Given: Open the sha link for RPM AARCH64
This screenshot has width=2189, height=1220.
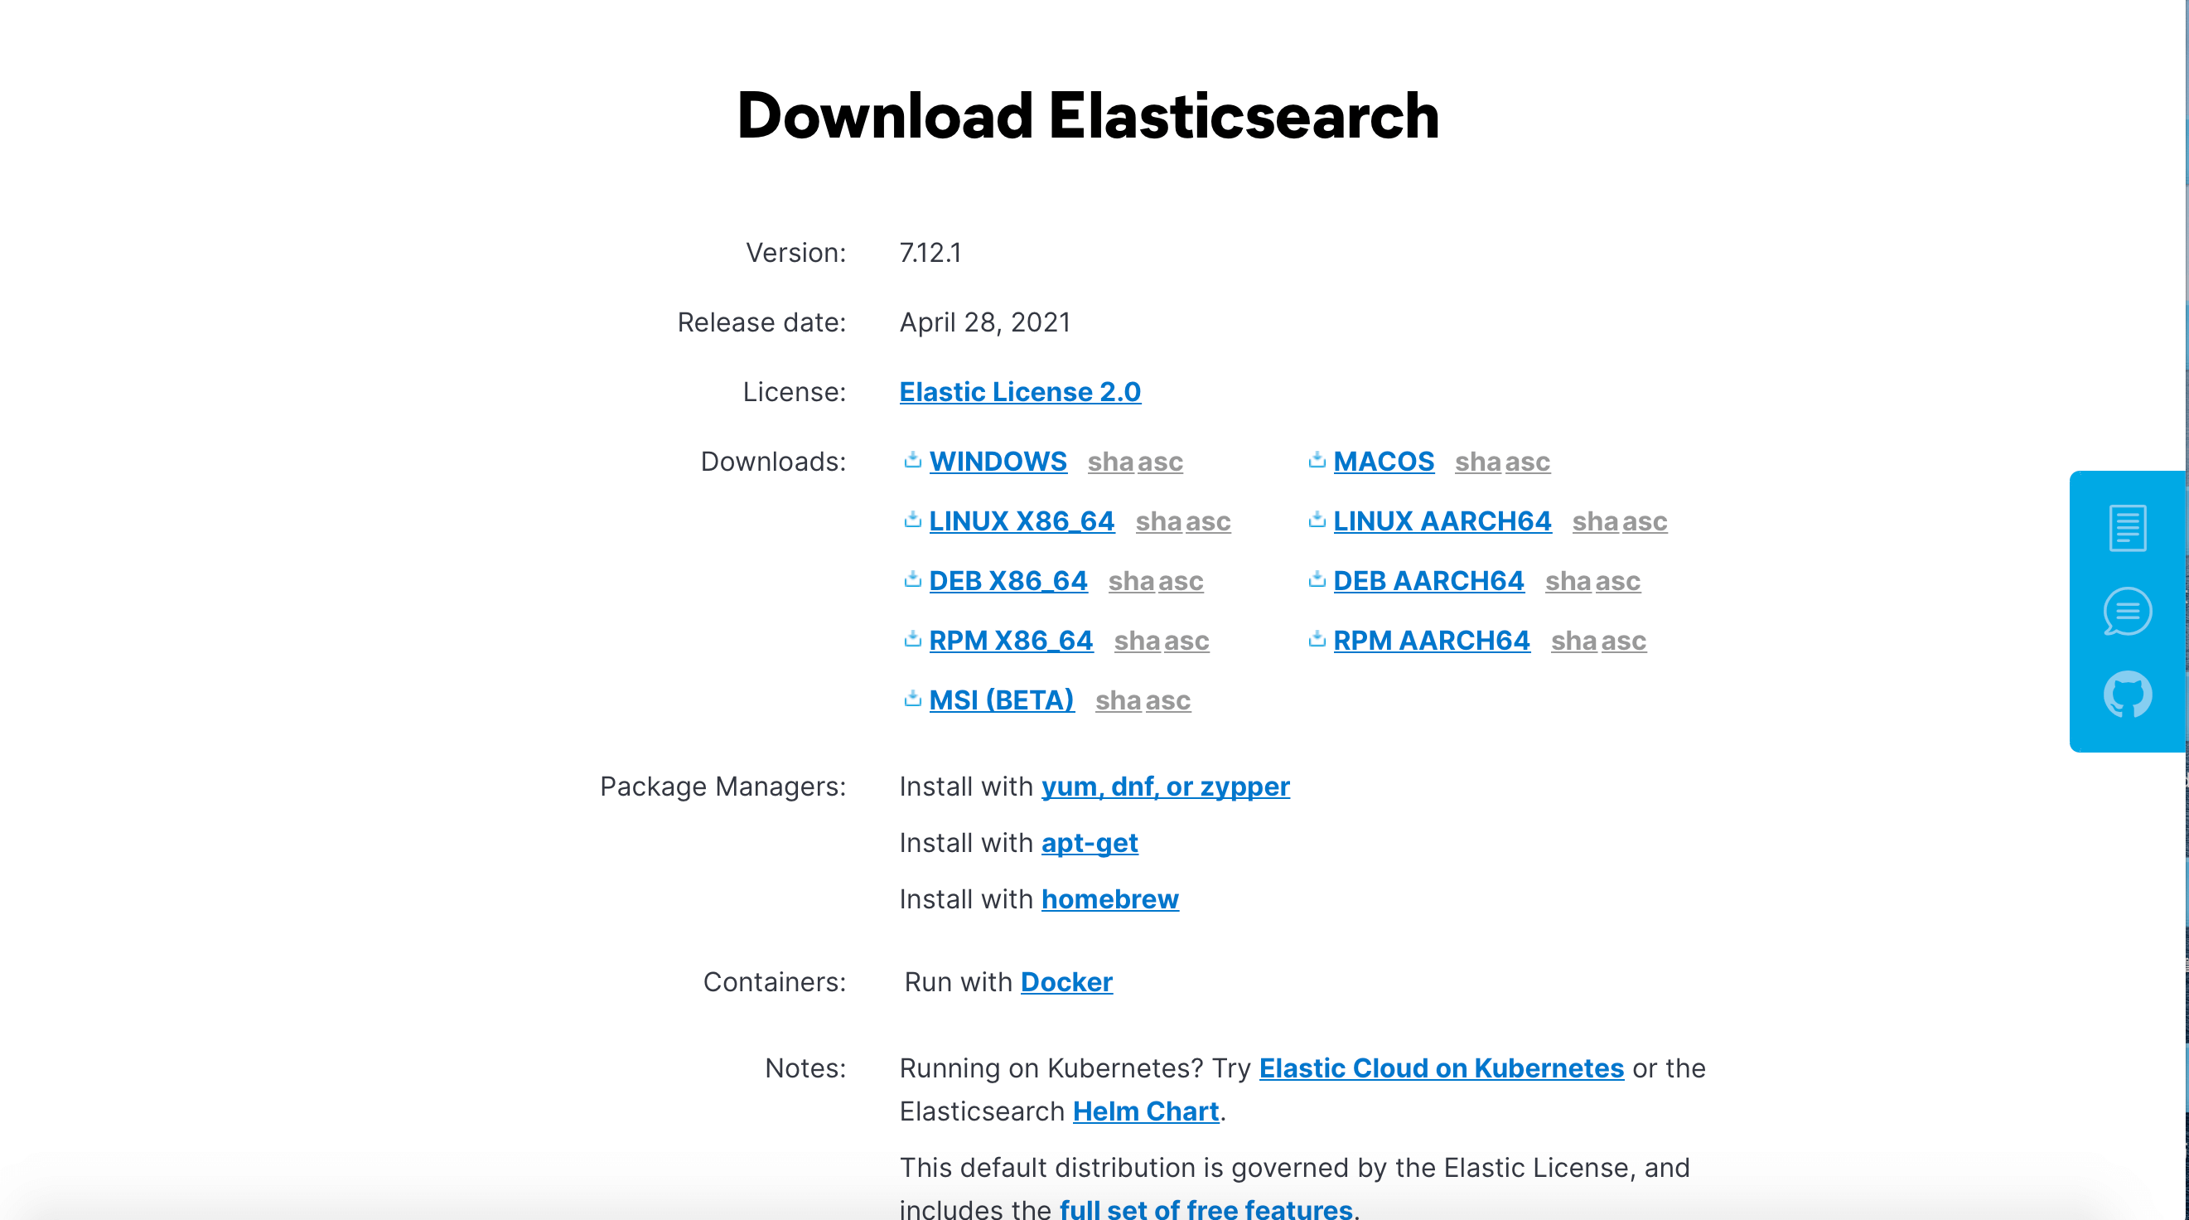Looking at the screenshot, I should pyautogui.click(x=1573, y=640).
